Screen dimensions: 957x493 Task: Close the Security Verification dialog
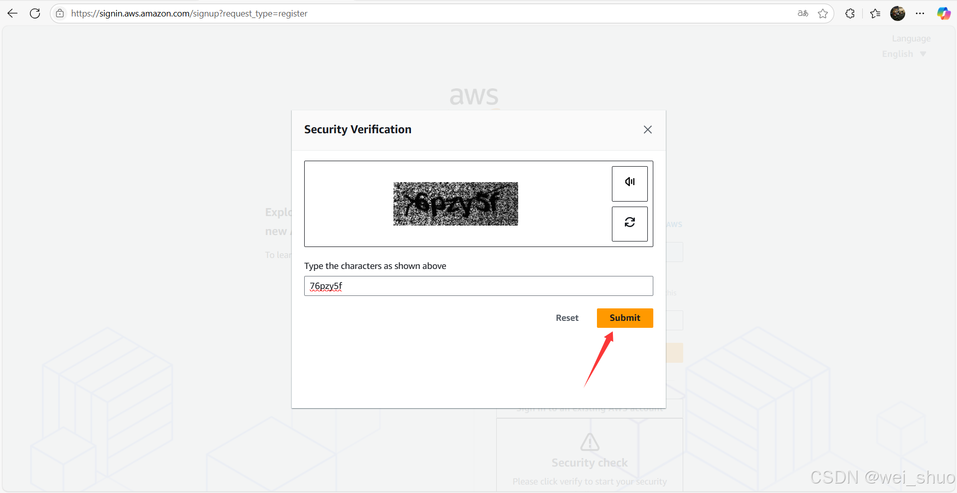[x=647, y=130]
